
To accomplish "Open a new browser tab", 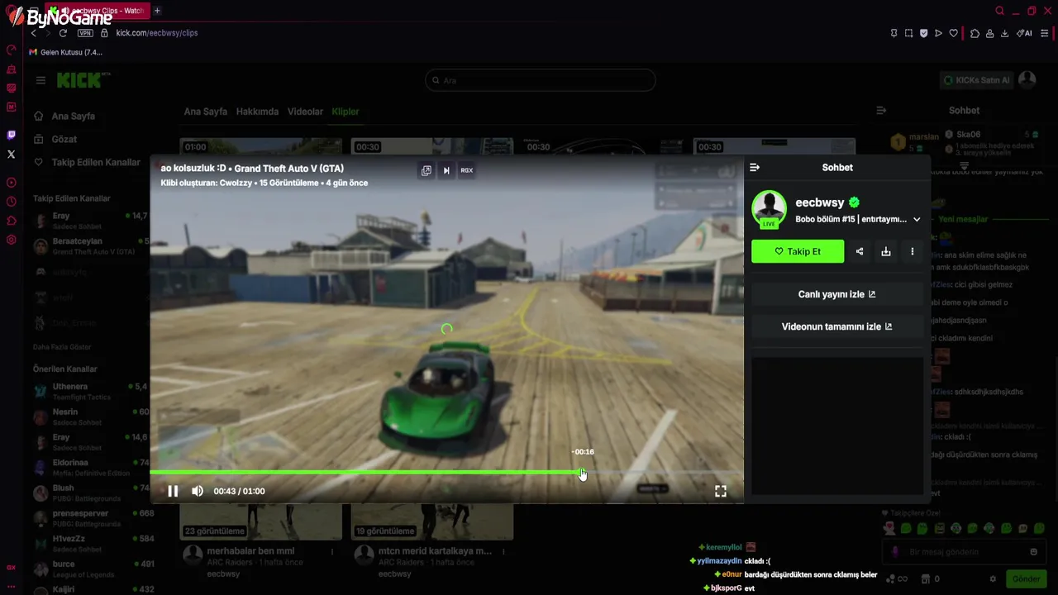I will click(157, 11).
